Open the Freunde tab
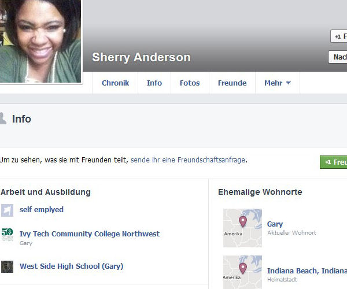 pyautogui.click(x=232, y=83)
